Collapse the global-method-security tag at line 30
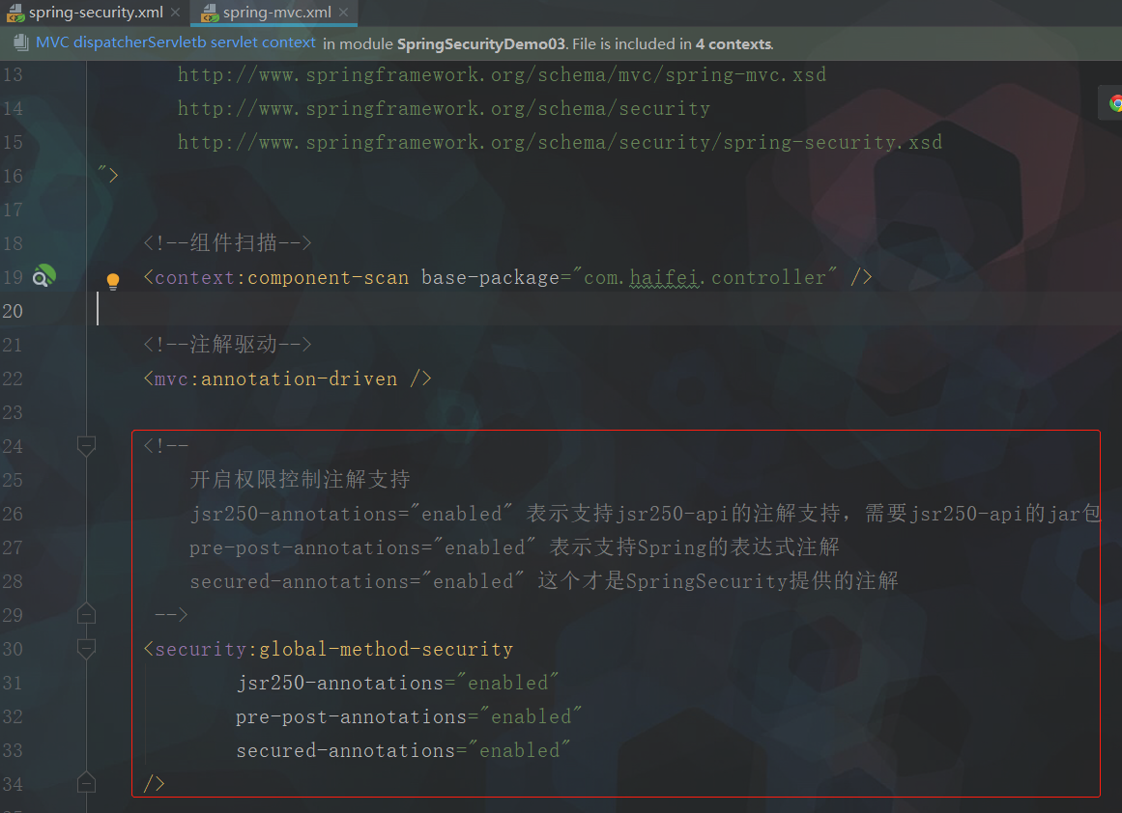 86,649
